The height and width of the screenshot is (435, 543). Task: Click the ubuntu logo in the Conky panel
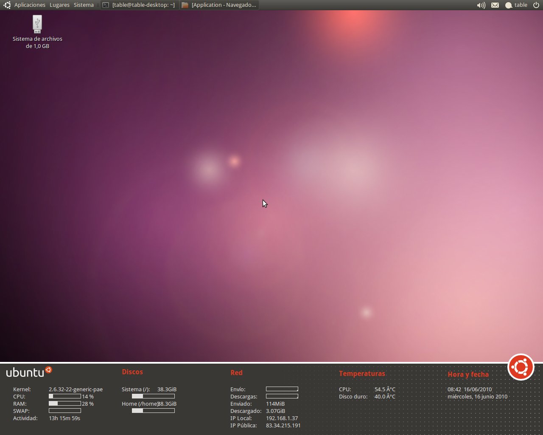coord(29,372)
